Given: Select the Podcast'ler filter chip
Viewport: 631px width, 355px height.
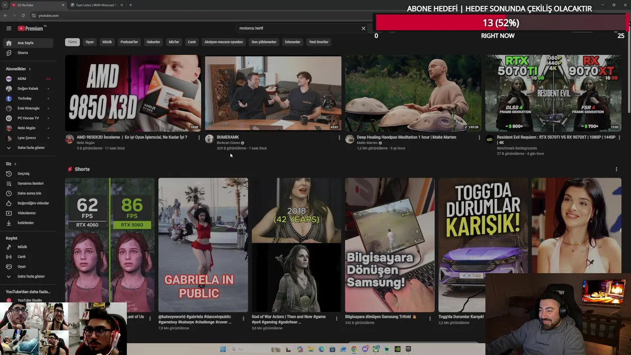Looking at the screenshot, I should click(129, 42).
